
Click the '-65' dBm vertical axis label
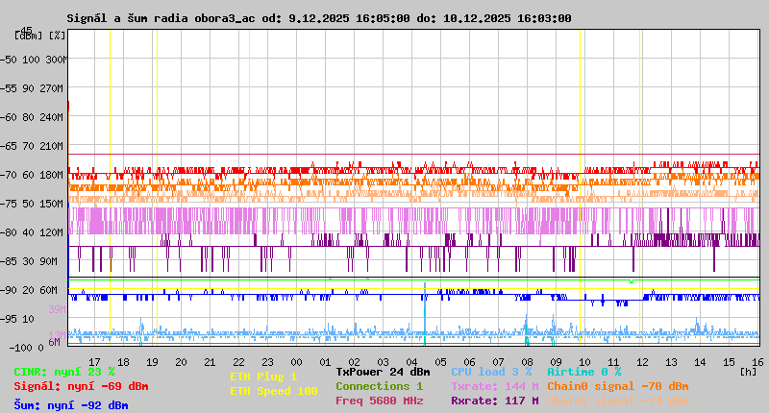coord(9,146)
